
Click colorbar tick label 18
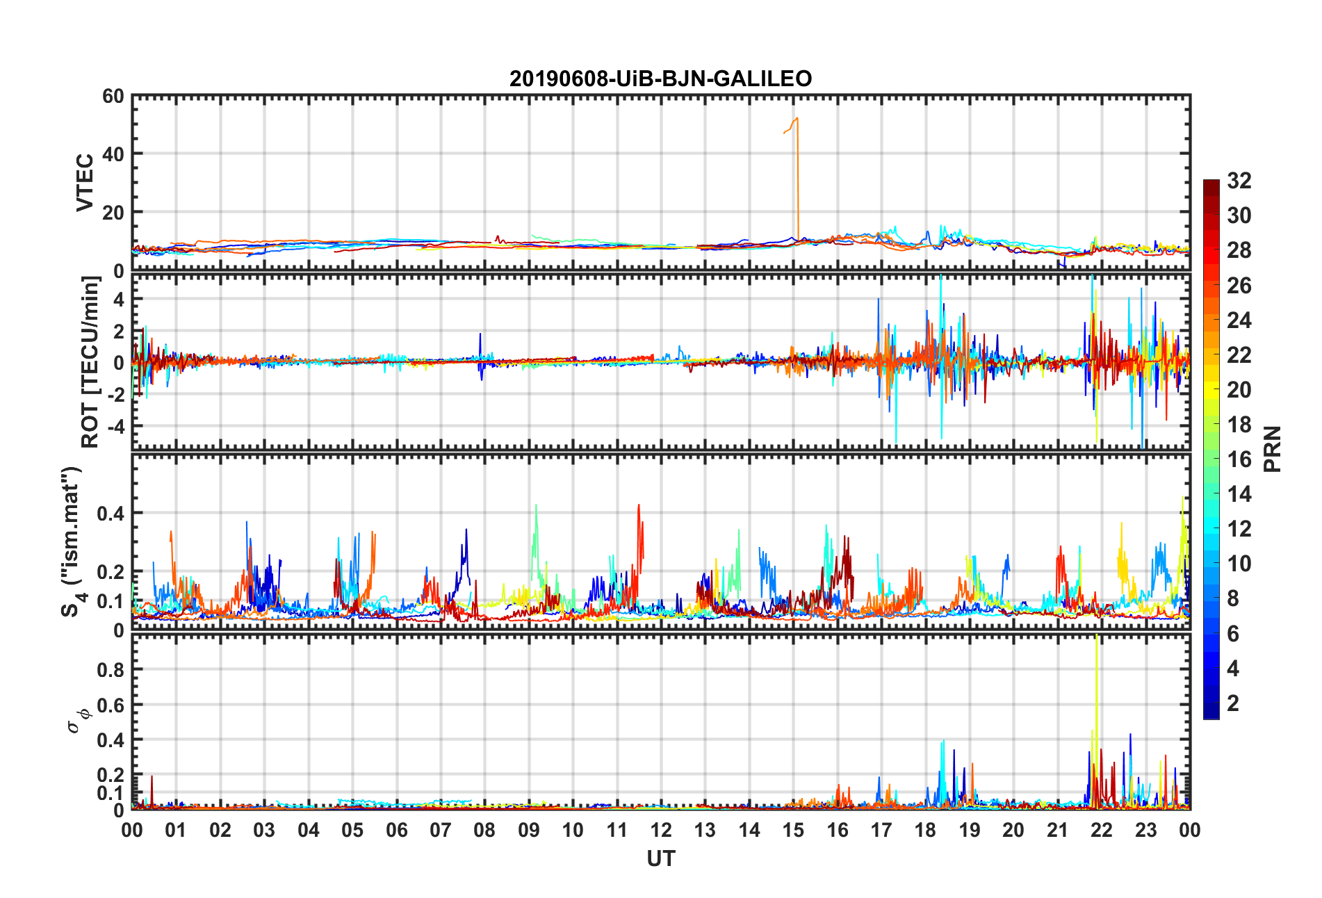point(1239,424)
